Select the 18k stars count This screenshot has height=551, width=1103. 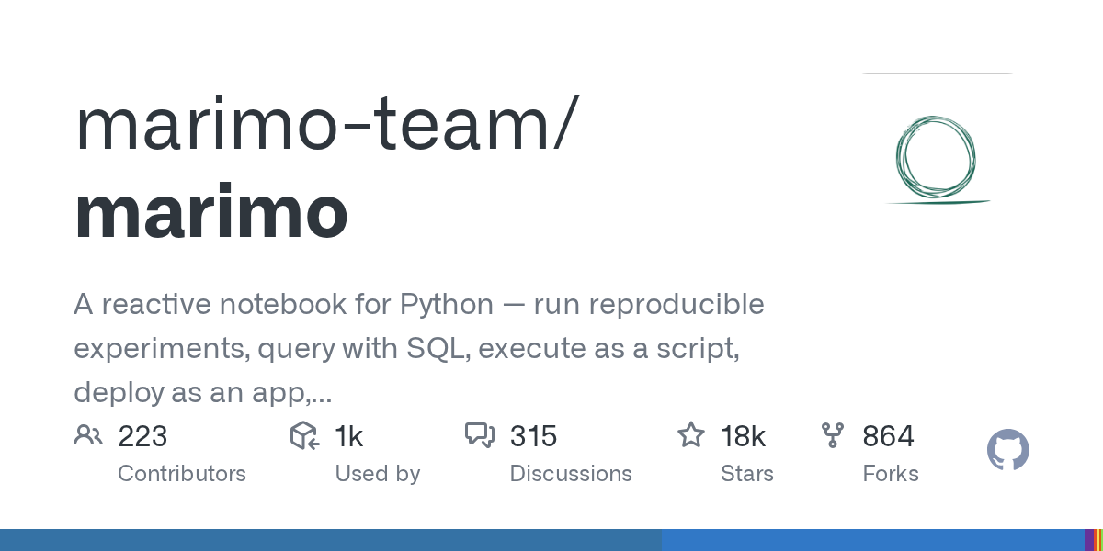point(744,436)
